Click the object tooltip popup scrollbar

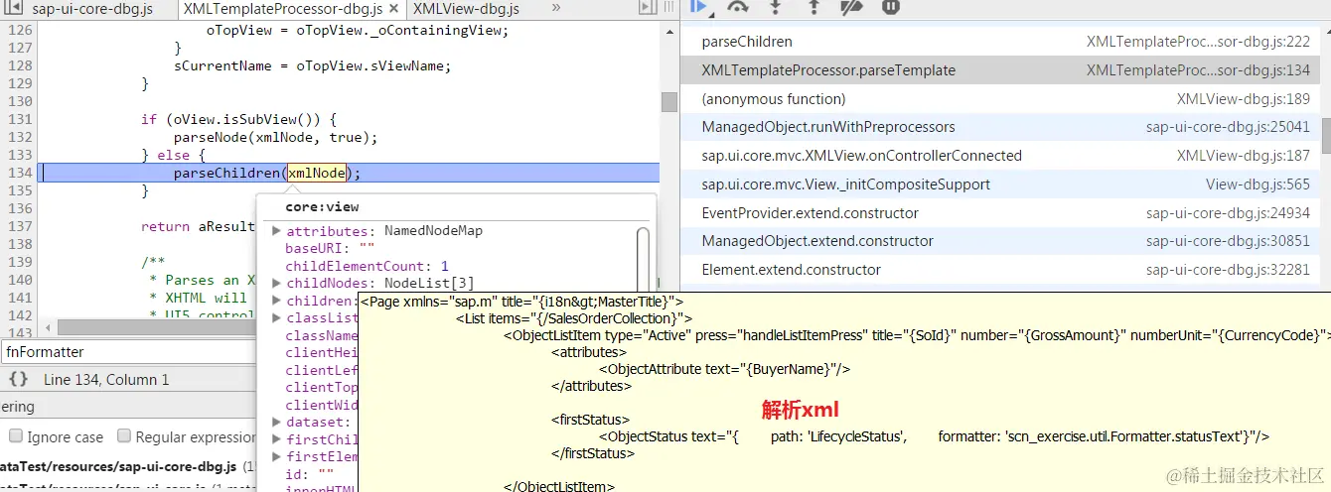(643, 260)
